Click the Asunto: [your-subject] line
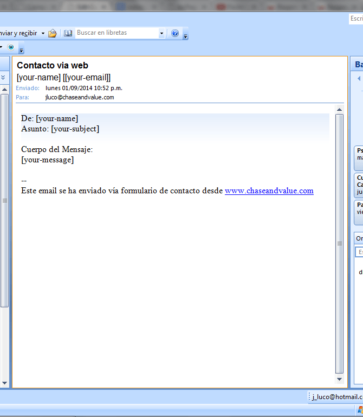This screenshot has height=417, width=363. [x=60, y=129]
